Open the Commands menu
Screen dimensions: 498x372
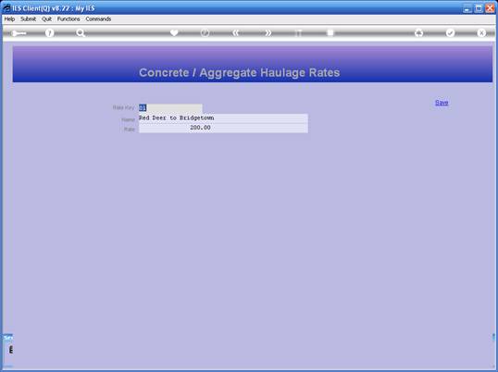98,19
